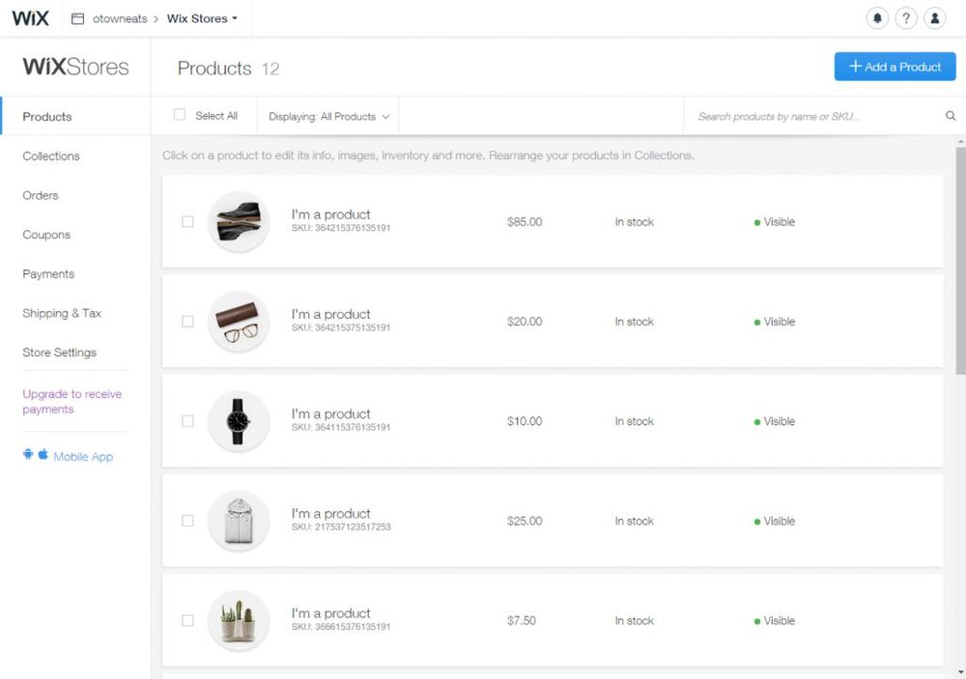This screenshot has width=966, height=679.
Task: Open the watch product thumbnail
Action: pos(239,421)
